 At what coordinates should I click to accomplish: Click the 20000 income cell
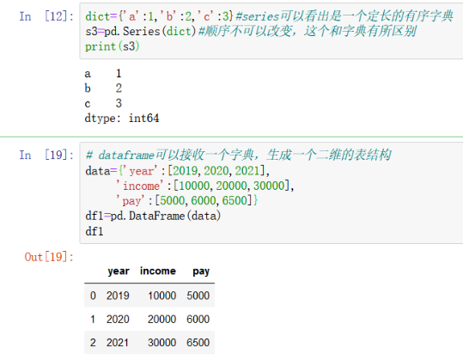[161, 320]
